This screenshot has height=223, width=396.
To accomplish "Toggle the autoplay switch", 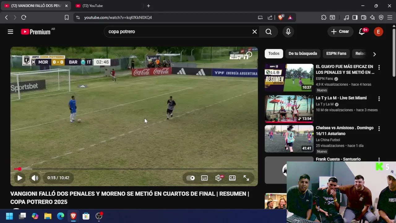I will coord(191,178).
